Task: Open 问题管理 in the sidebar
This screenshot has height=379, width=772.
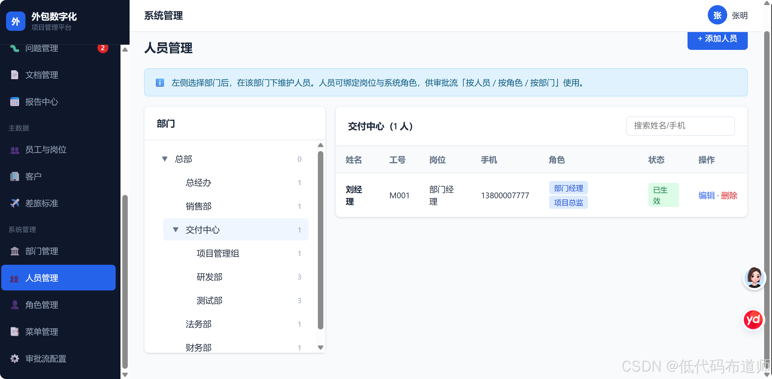Action: [x=58, y=48]
